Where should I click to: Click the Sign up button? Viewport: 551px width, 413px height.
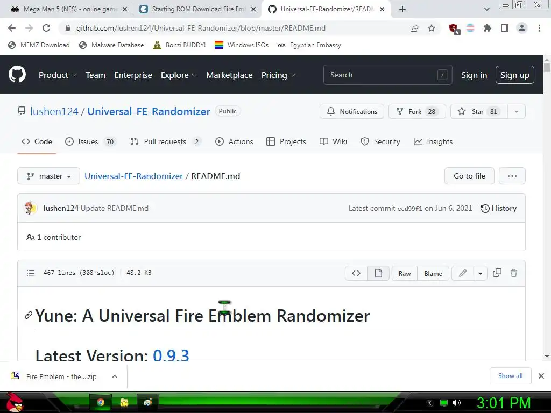[x=514, y=75]
